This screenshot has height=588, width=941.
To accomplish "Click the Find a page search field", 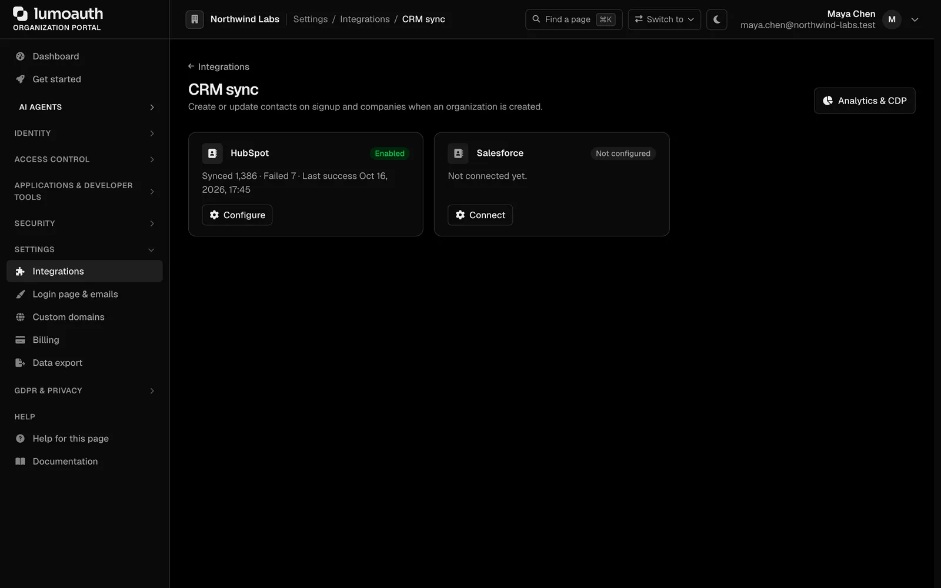I will point(574,19).
